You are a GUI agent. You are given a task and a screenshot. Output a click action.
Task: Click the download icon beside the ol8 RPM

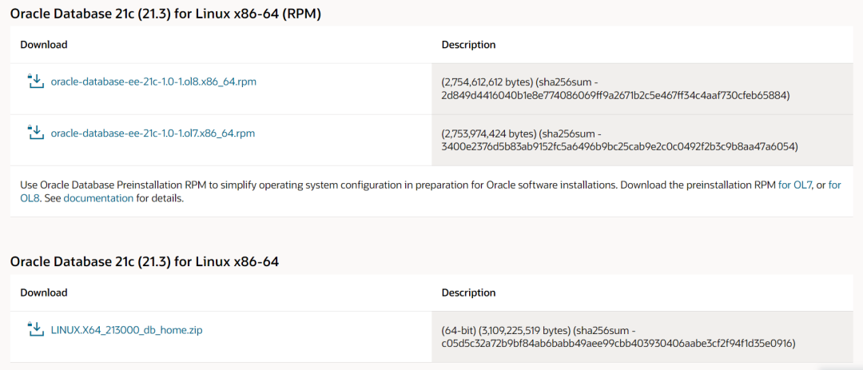click(x=35, y=81)
